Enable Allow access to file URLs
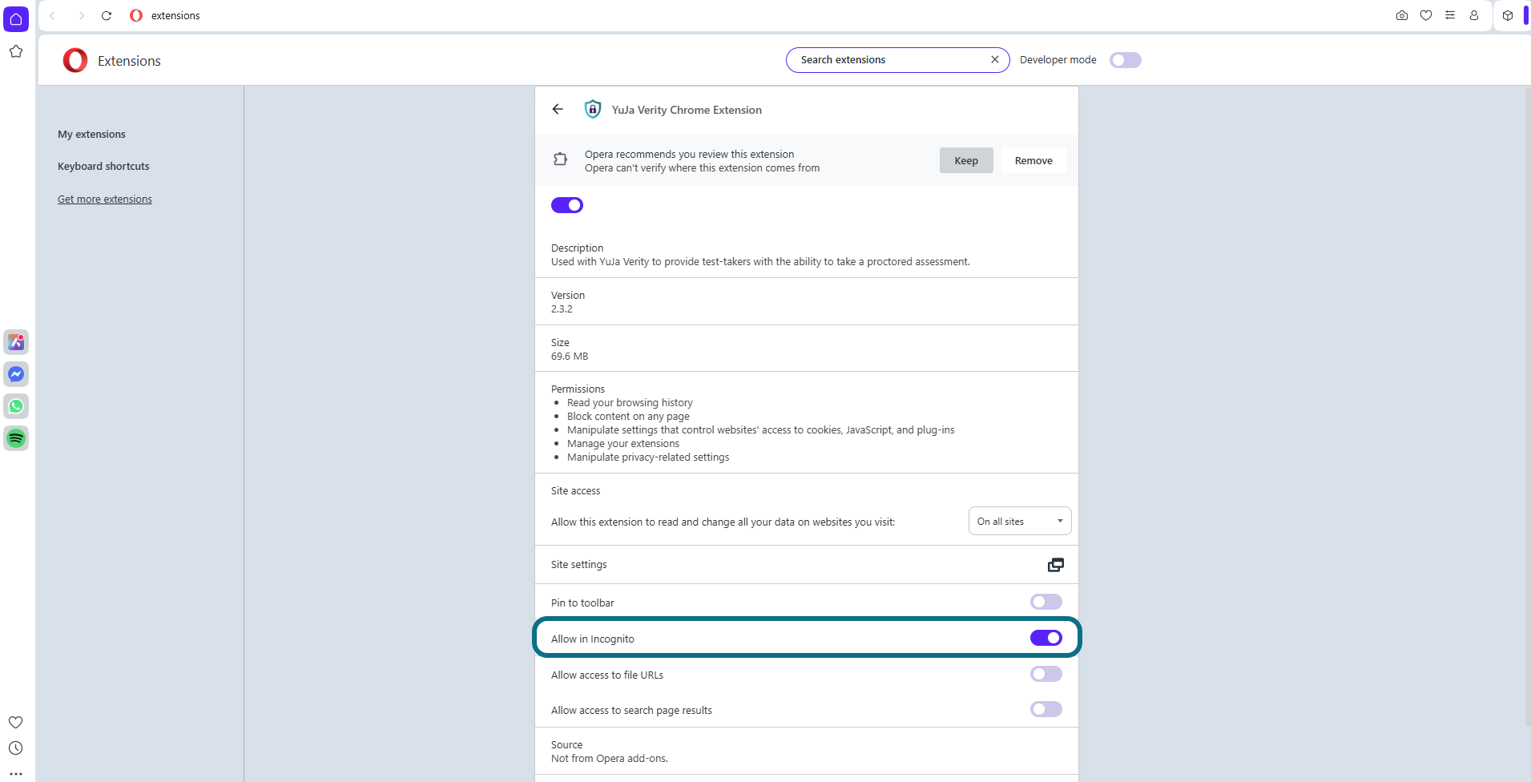The image size is (1531, 782). pyautogui.click(x=1046, y=673)
